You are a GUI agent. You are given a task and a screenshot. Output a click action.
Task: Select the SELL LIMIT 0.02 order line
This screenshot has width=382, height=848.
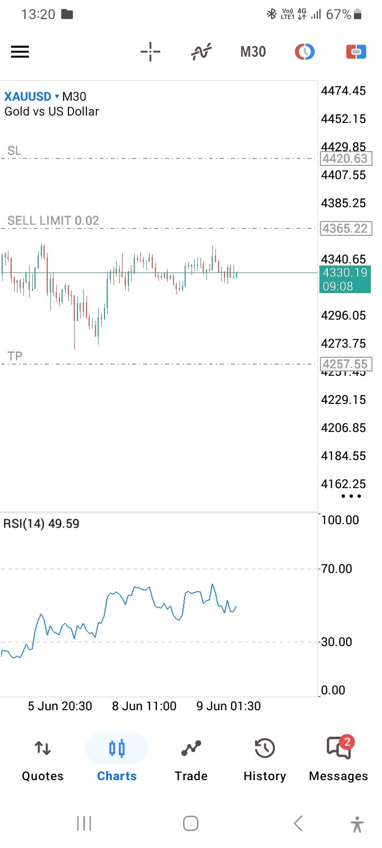click(x=53, y=220)
